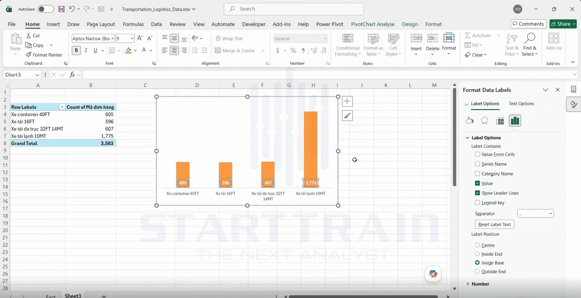Open the Page Layout tab
The image size is (581, 298).
coord(101,24)
